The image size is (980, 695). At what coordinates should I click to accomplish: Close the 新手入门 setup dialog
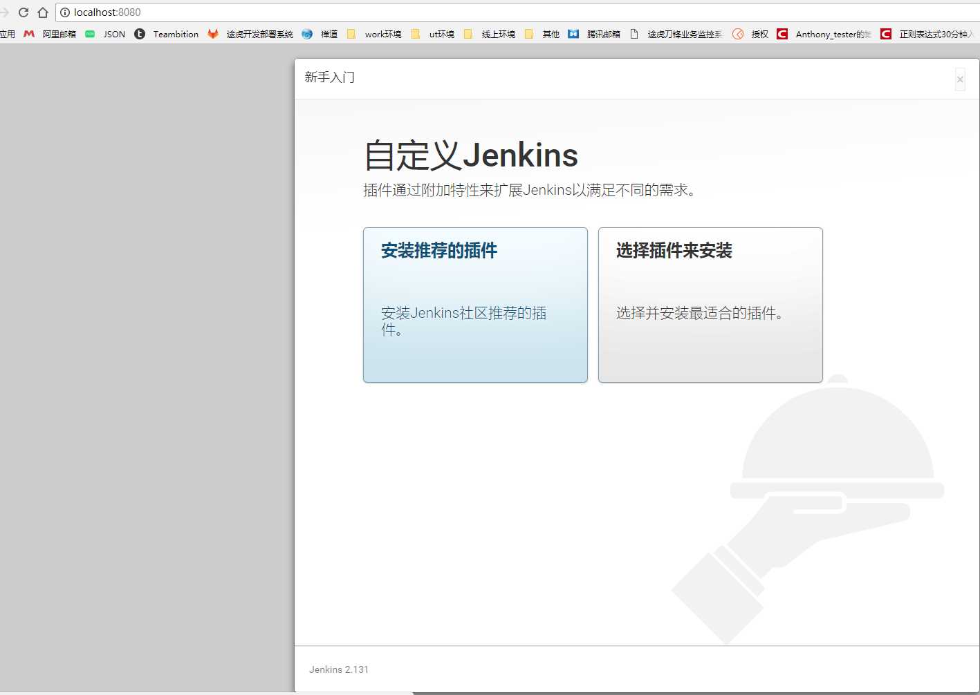960,79
